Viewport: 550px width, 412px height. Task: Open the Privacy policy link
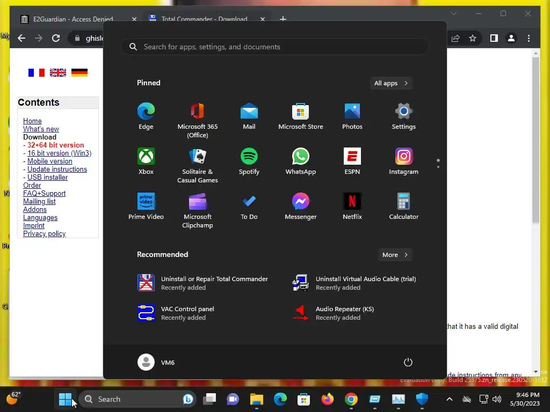click(44, 234)
